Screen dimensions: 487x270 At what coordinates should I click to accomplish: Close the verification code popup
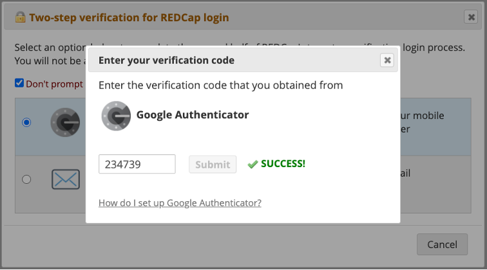point(387,60)
